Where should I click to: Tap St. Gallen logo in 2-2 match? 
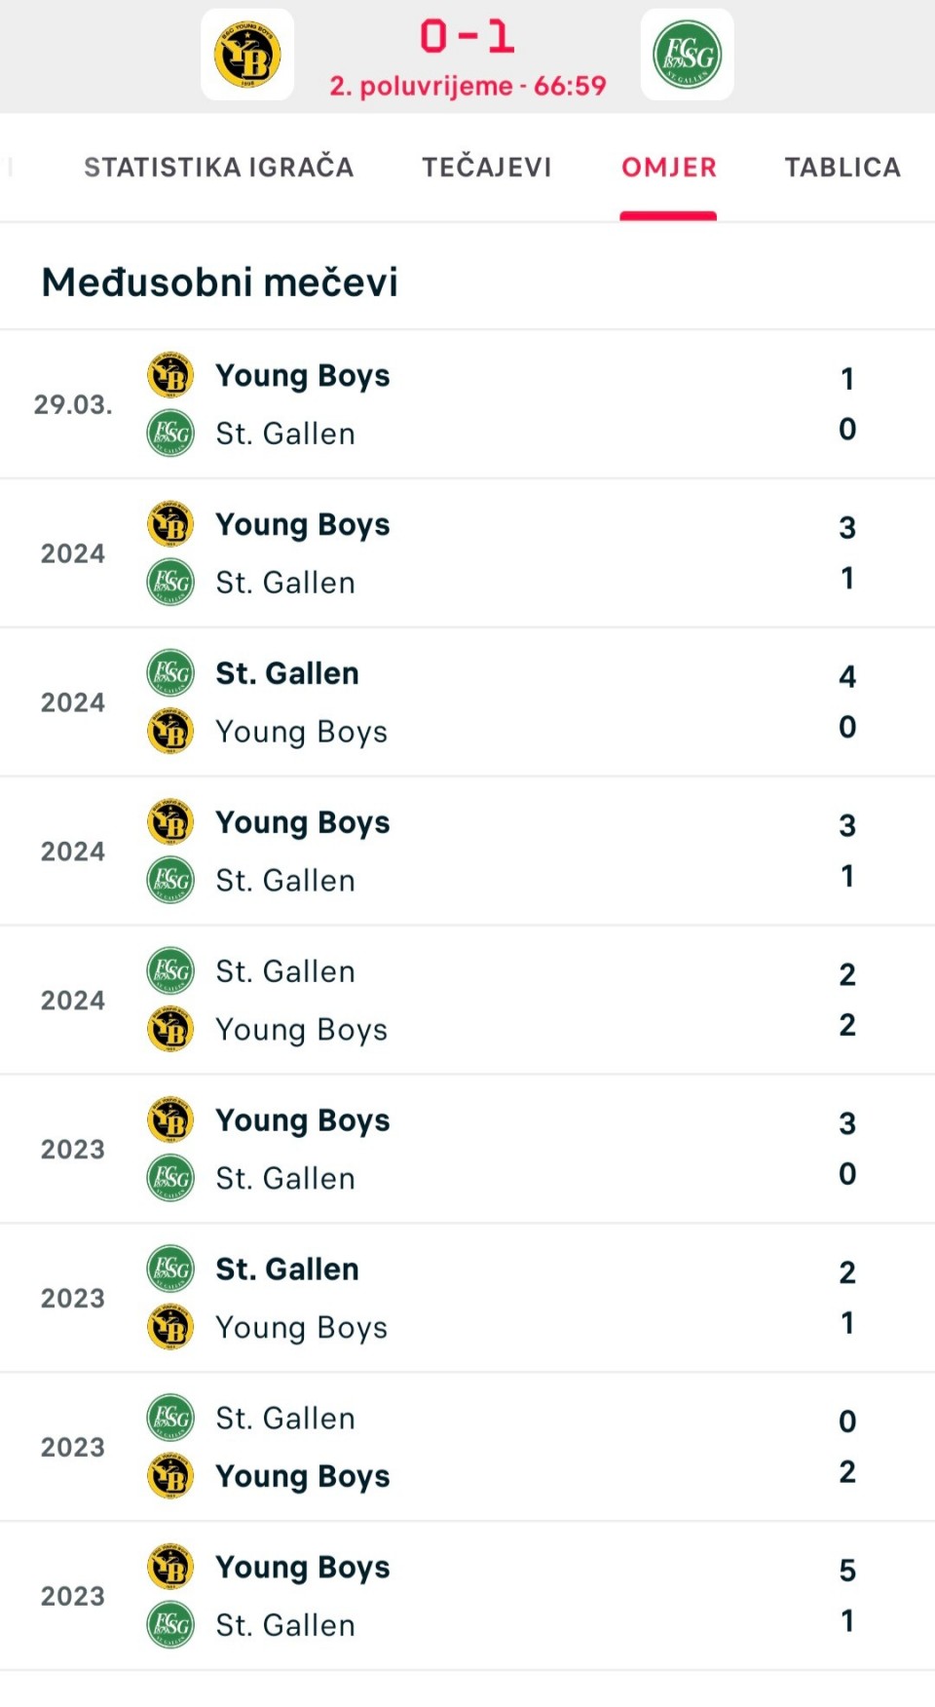[x=170, y=971]
